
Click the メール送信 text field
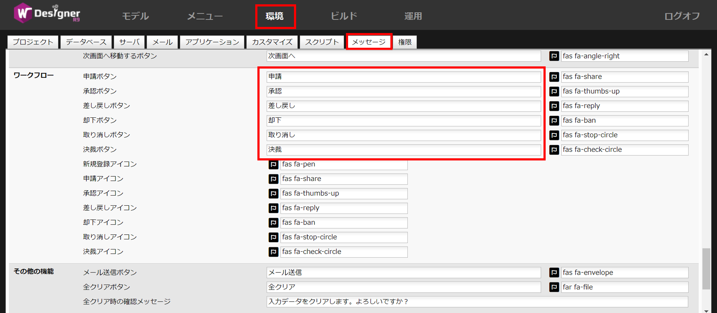tap(404, 272)
